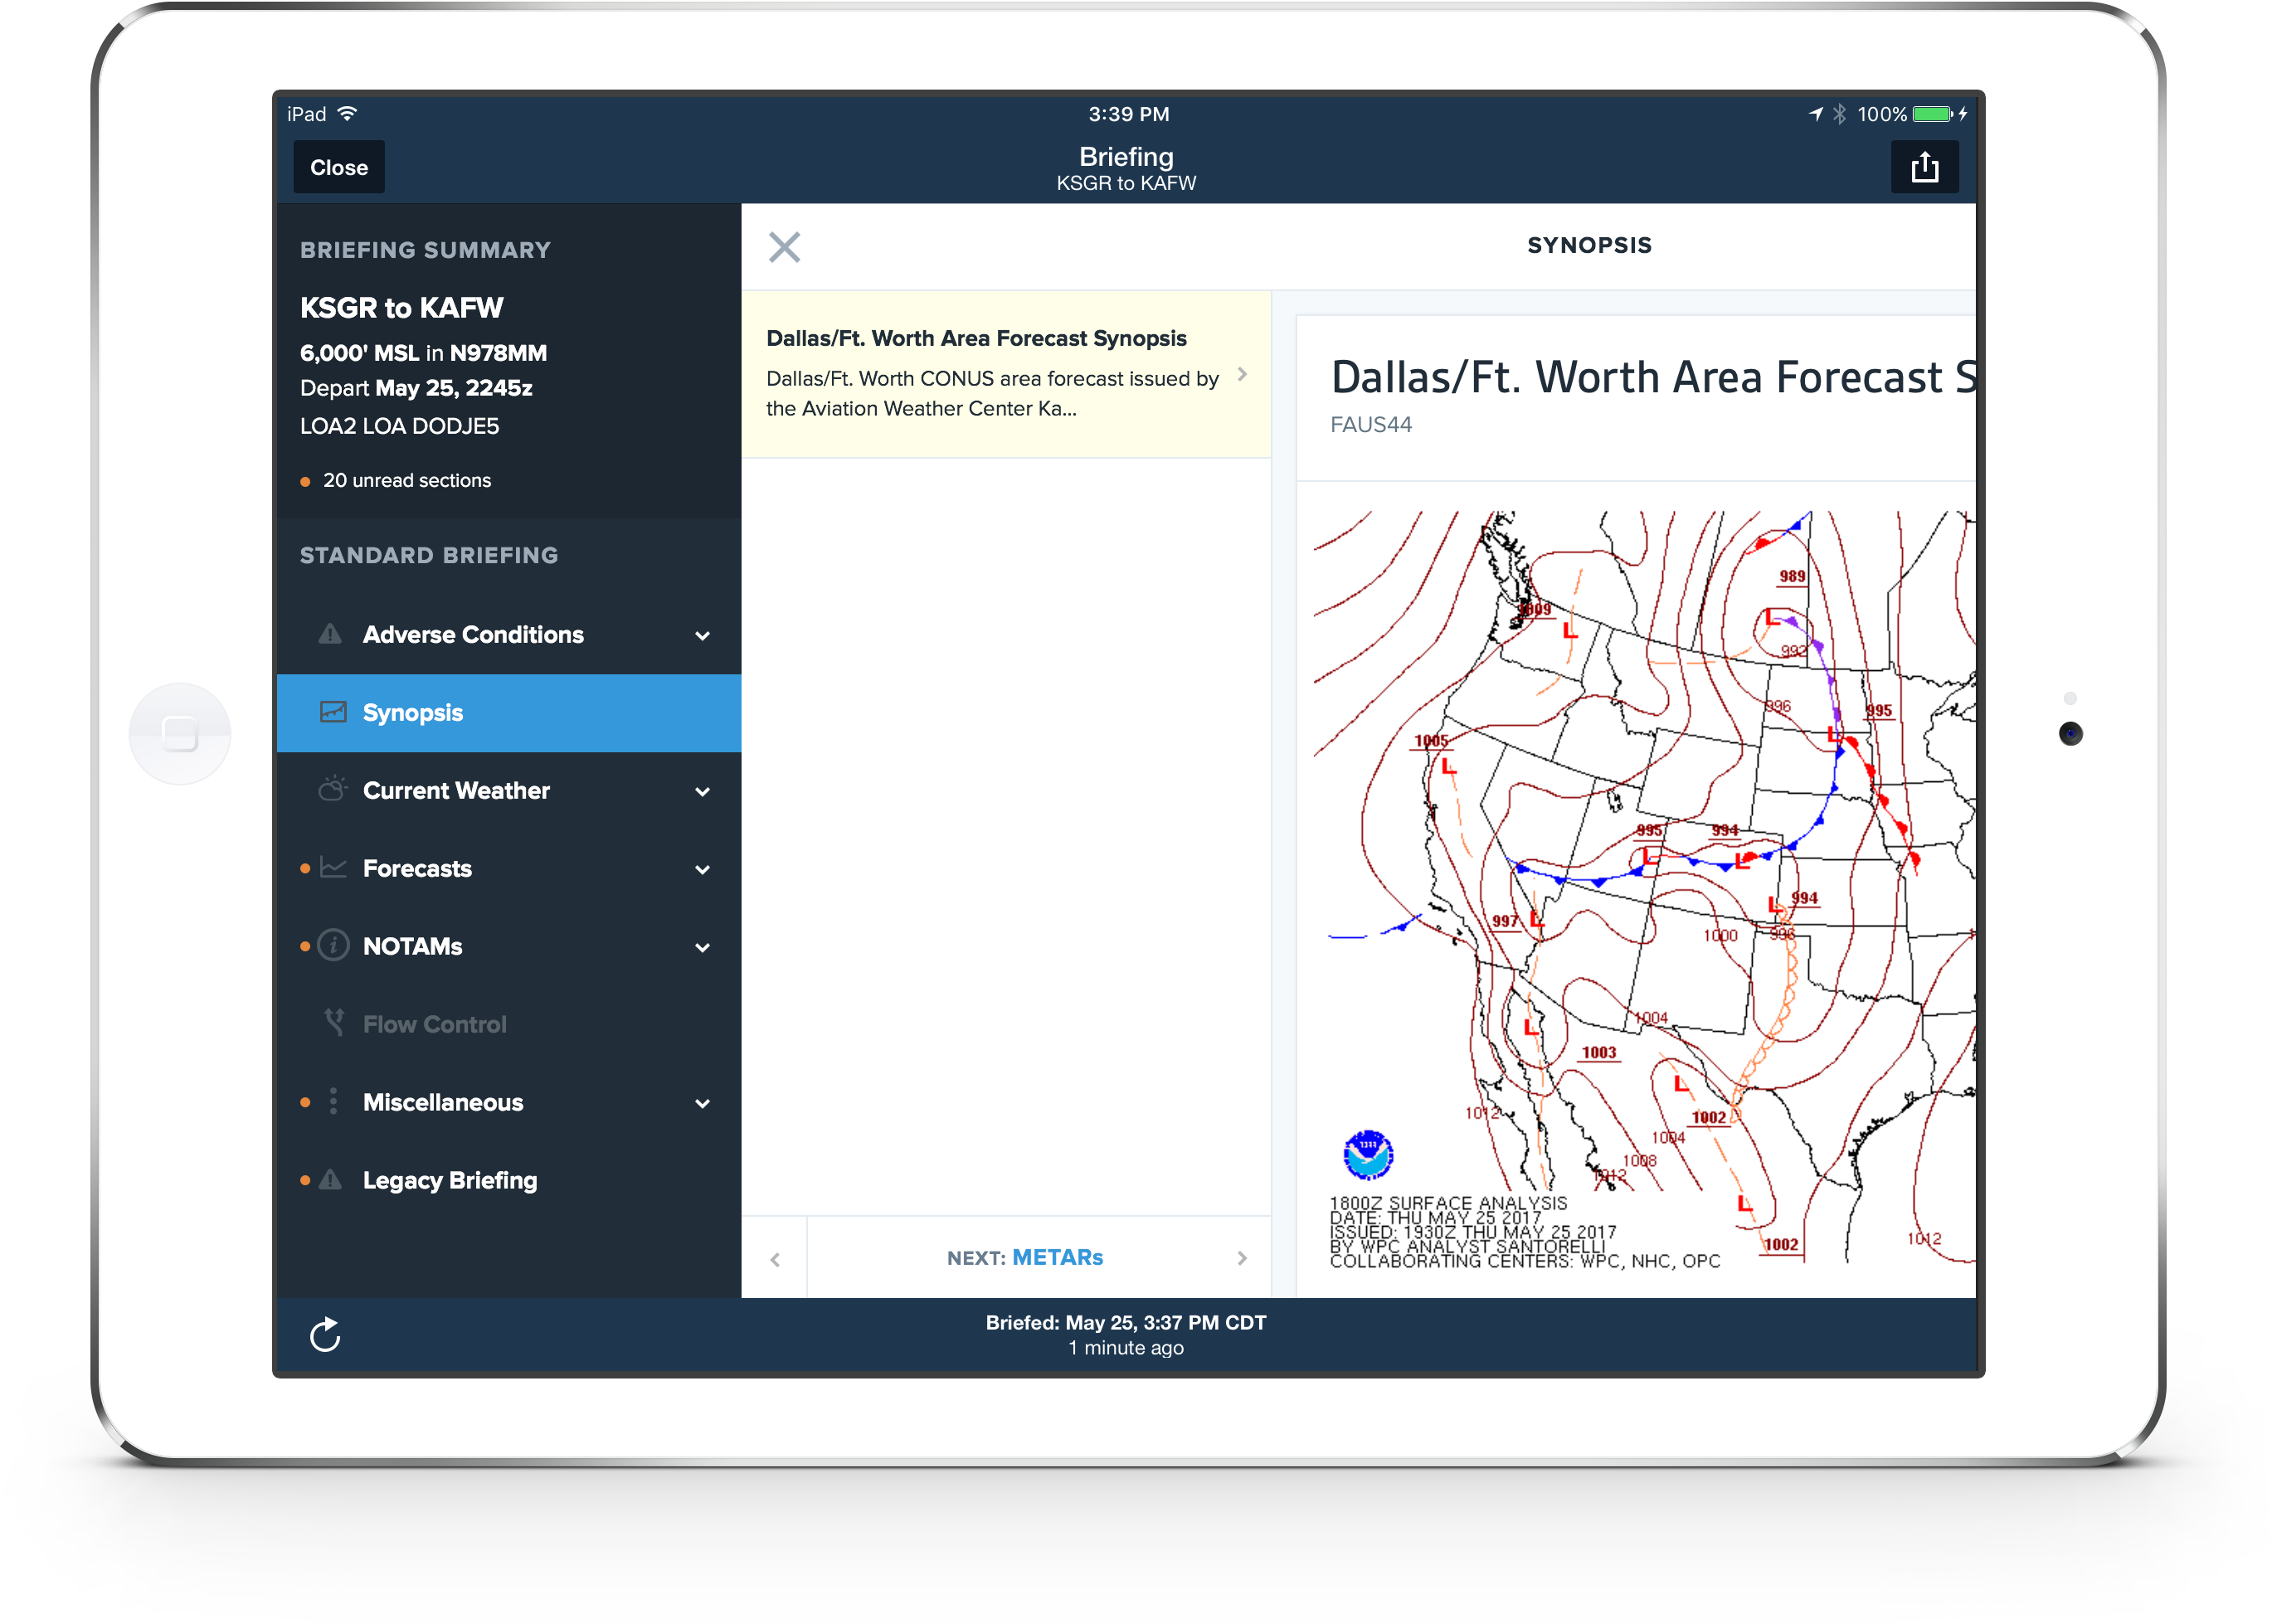Open the NOTAMs menu item
This screenshot has width=2272, height=1624.
(x=509, y=946)
